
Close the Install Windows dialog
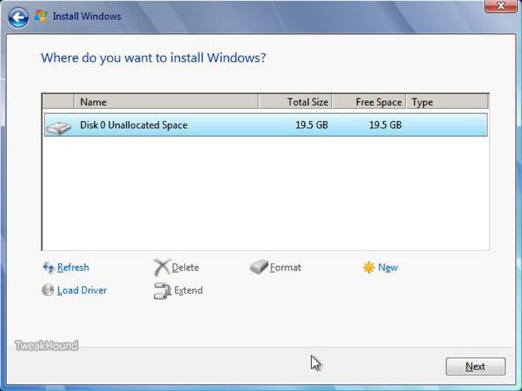click(x=500, y=6)
